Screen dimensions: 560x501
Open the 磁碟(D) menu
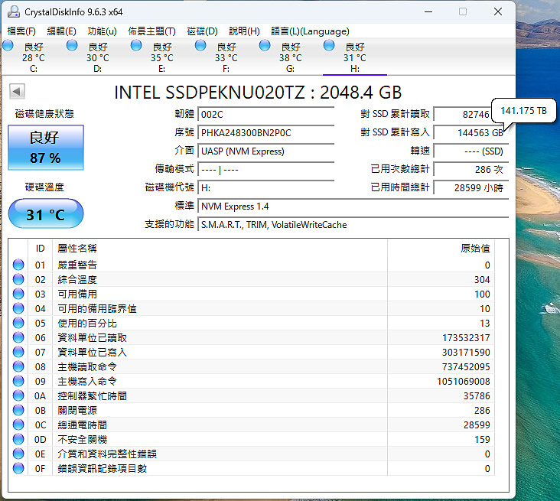(x=202, y=31)
